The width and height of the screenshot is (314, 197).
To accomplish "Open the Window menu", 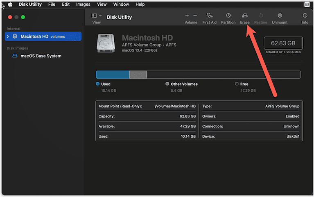I will coord(121,4).
